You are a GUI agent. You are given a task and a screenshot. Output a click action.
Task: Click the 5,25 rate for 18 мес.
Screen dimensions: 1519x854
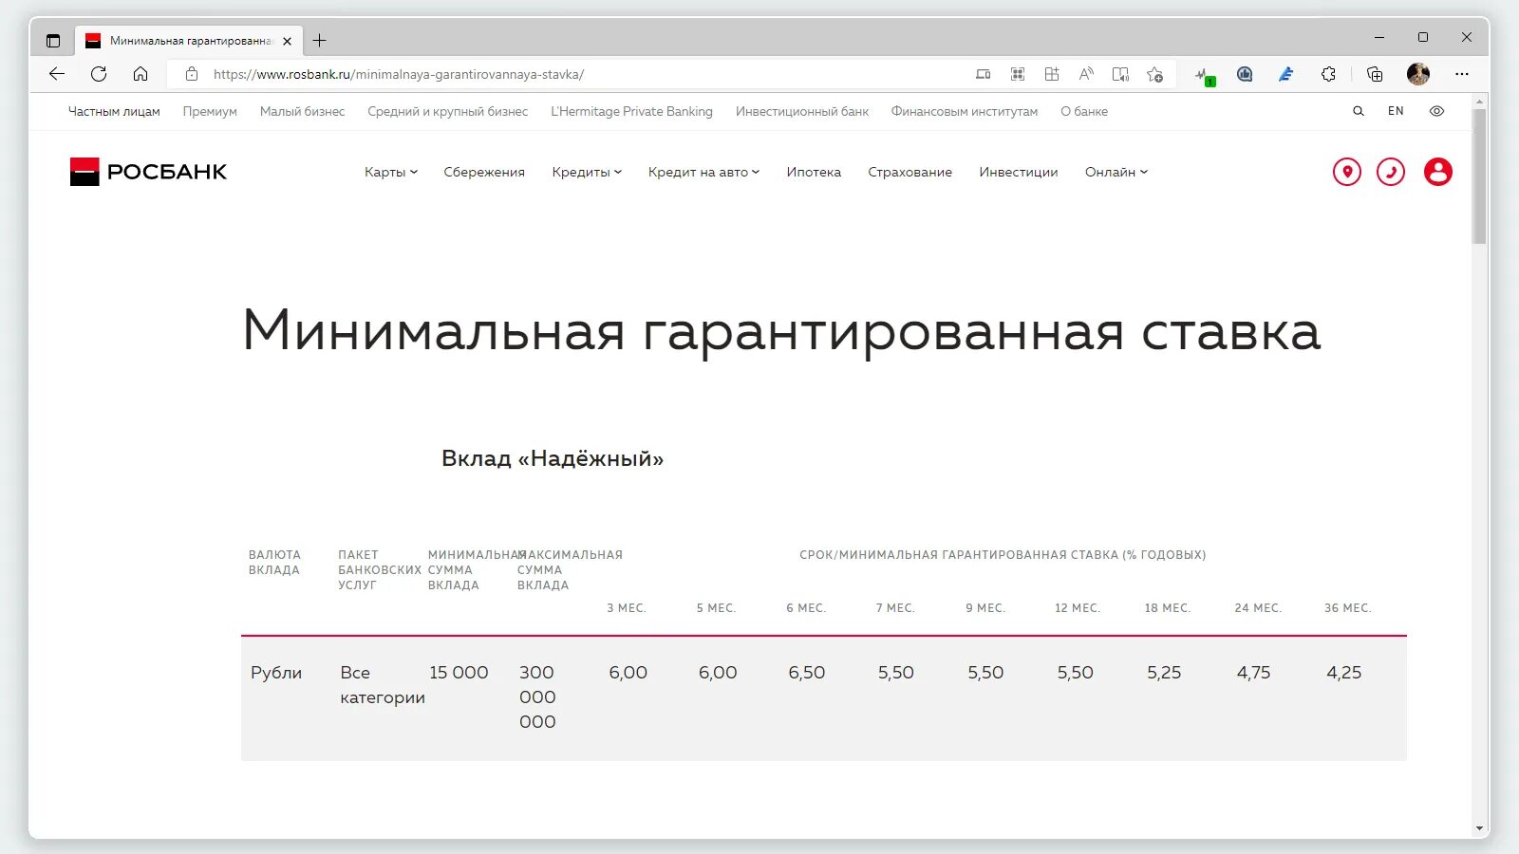pos(1164,673)
